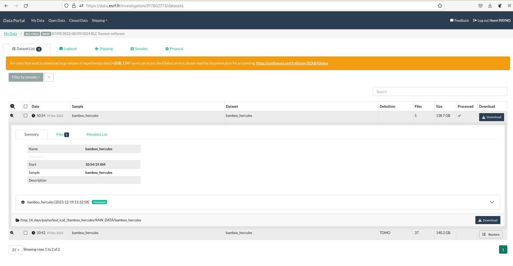Collapse details of 10:54 bamboo_hercules row
The height and width of the screenshot is (266, 513).
(12, 116)
